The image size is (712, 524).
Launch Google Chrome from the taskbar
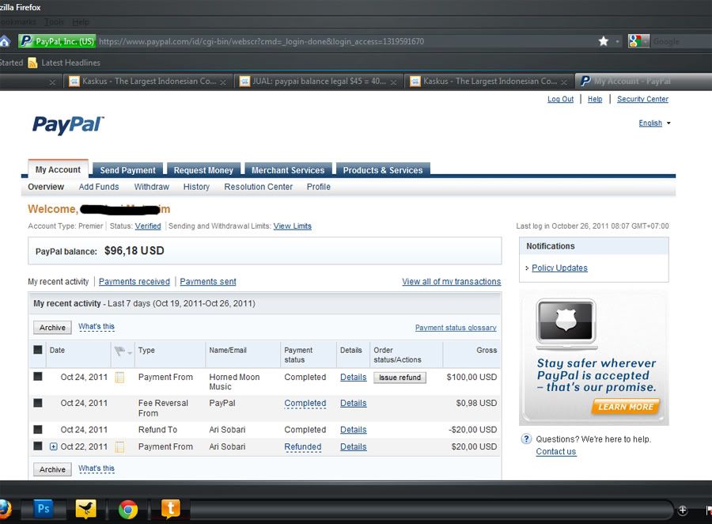128,509
